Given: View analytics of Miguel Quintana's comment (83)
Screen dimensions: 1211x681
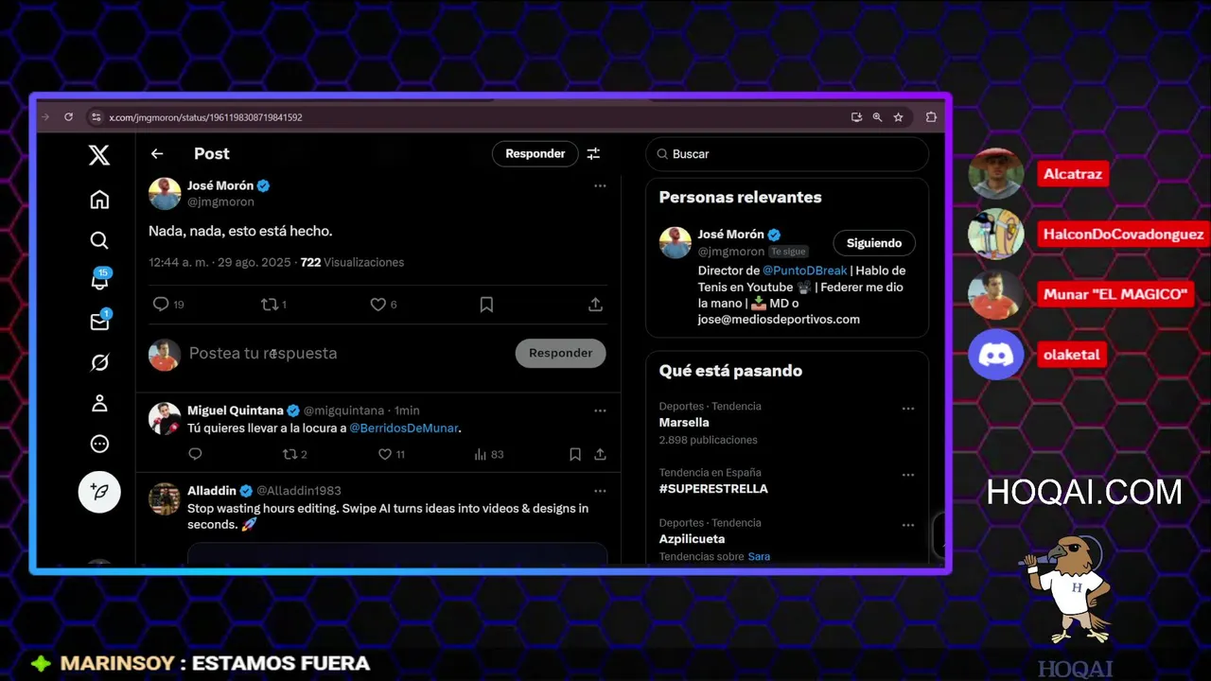Looking at the screenshot, I should pos(488,454).
